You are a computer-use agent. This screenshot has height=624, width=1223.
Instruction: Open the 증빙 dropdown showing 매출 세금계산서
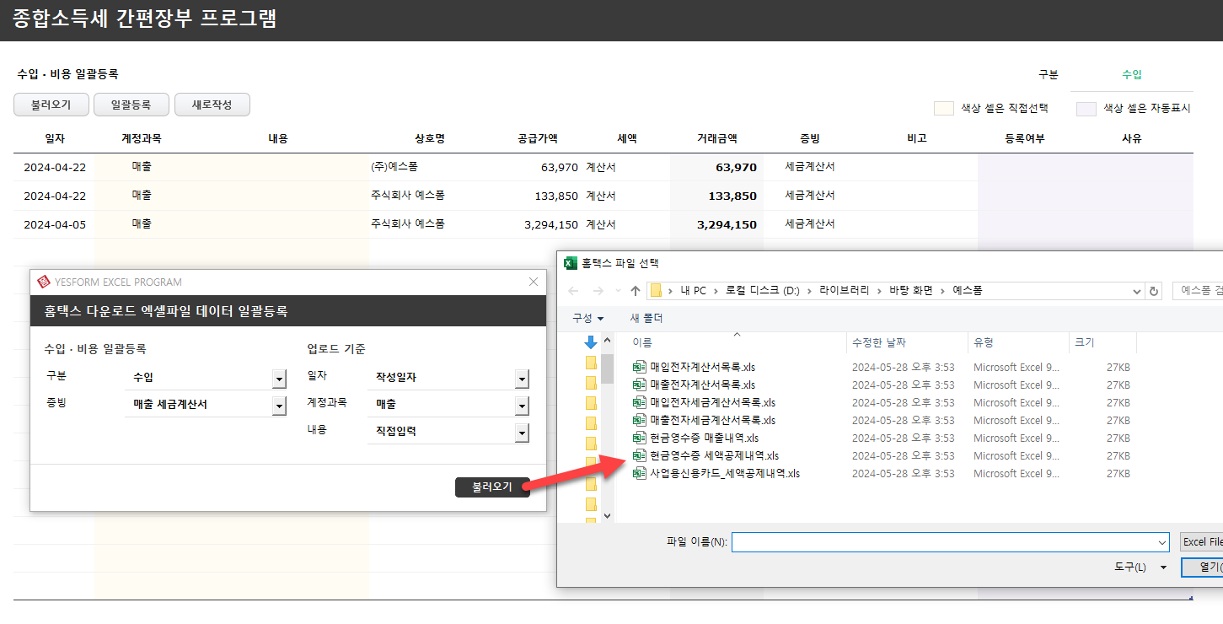pos(279,406)
